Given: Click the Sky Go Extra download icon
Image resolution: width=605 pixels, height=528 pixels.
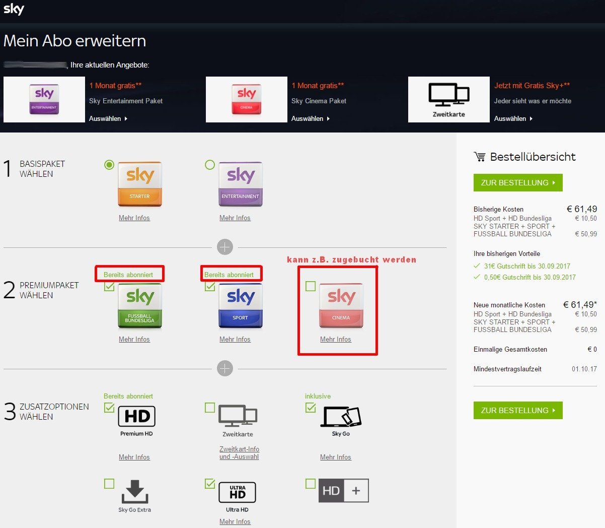Looking at the screenshot, I should (x=134, y=492).
